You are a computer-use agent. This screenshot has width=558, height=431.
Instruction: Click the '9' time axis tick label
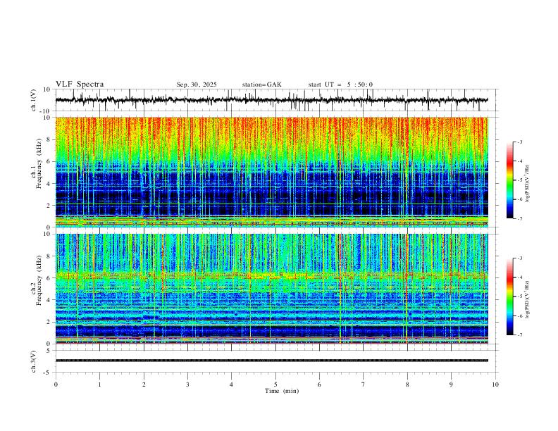(x=451, y=385)
